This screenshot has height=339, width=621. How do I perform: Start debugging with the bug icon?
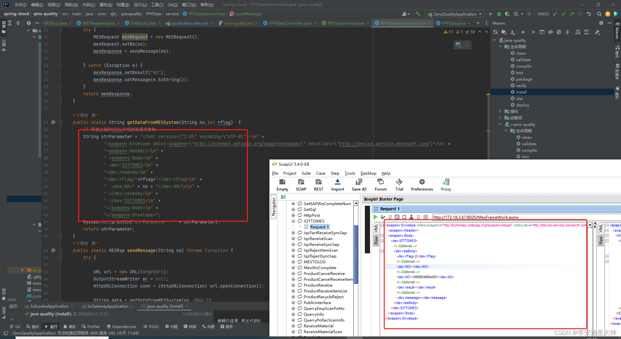(x=499, y=14)
